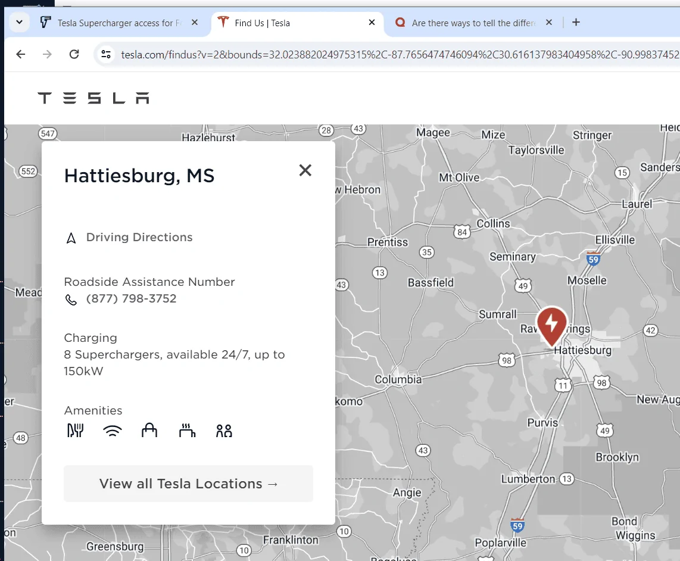Close the Tesla Supercharger access tab

[x=195, y=22]
